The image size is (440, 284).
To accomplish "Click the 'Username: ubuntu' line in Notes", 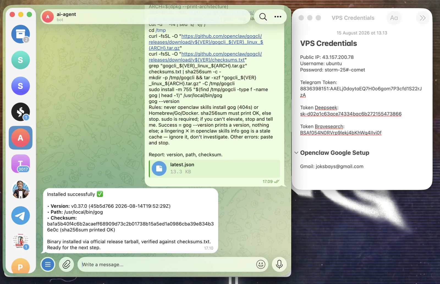I will (x=321, y=64).
